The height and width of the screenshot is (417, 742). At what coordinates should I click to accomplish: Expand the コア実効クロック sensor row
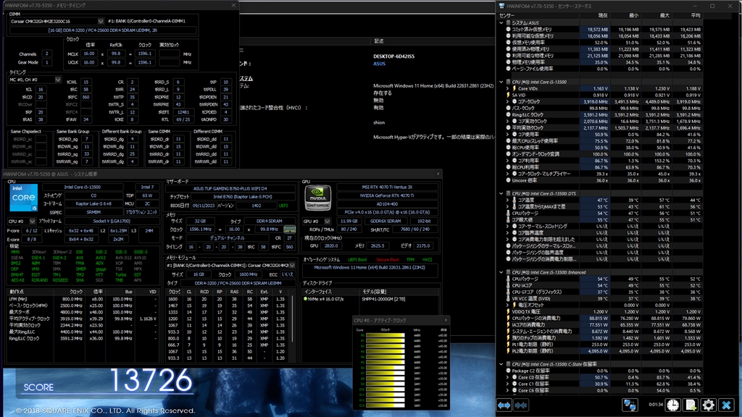(507, 122)
